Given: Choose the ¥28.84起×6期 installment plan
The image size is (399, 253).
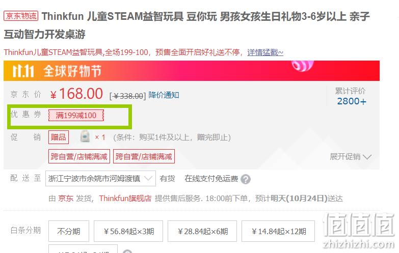Looking at the screenshot, I should [202, 231].
